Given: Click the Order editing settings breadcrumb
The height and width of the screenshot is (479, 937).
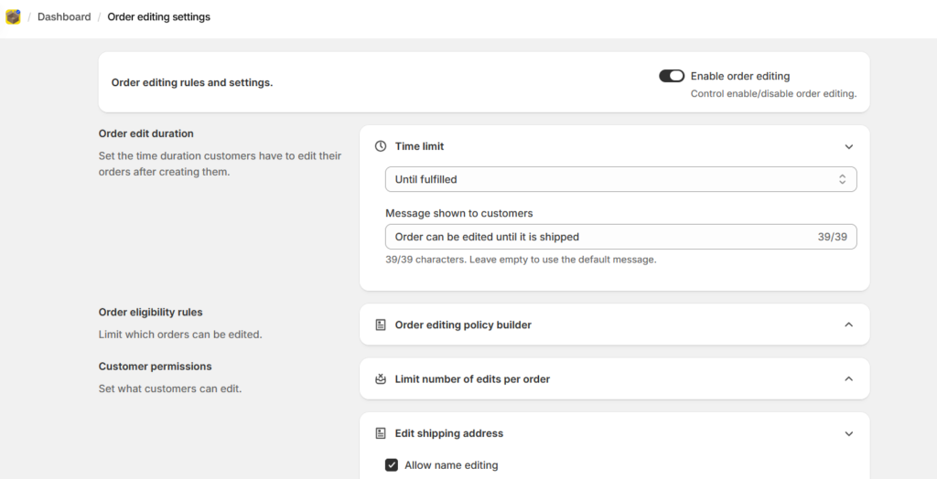Looking at the screenshot, I should click(x=159, y=16).
